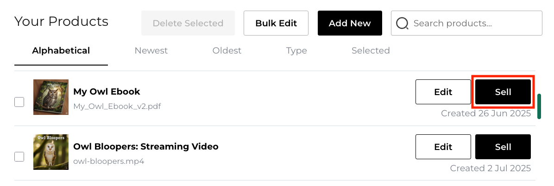
Task: Open the My Owl Ebook title
Action: click(107, 91)
